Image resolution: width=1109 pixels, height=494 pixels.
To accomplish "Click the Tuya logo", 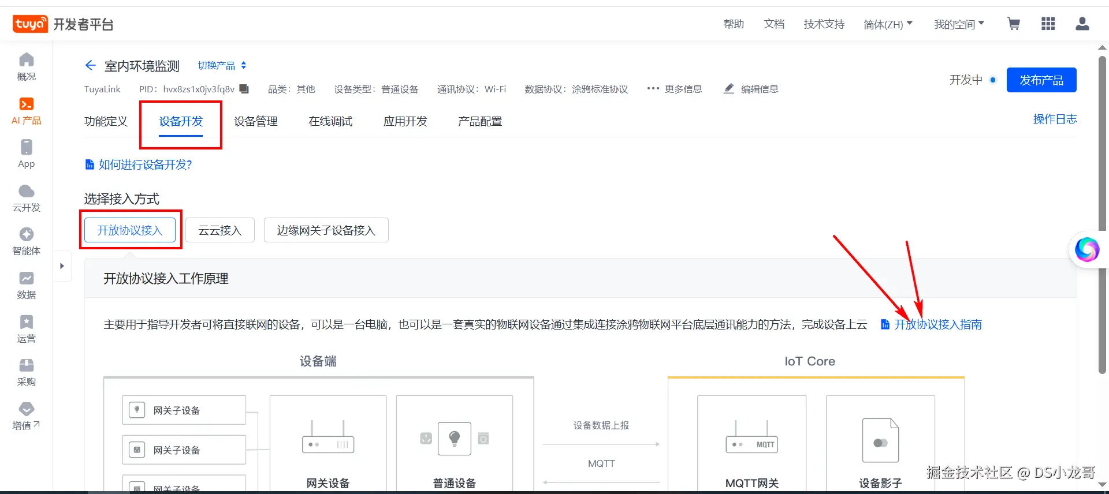I will point(31,24).
